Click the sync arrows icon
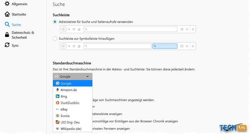Screen dimensions: 250x134 point(7,45)
